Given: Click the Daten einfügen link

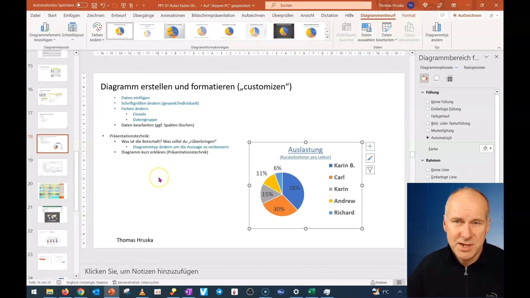Looking at the screenshot, I should (x=135, y=97).
